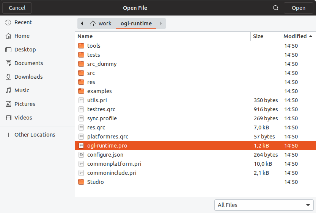Viewport: 316px width, 213px height.
Task: Click the Videos film icon in sidebar
Action: [8, 118]
